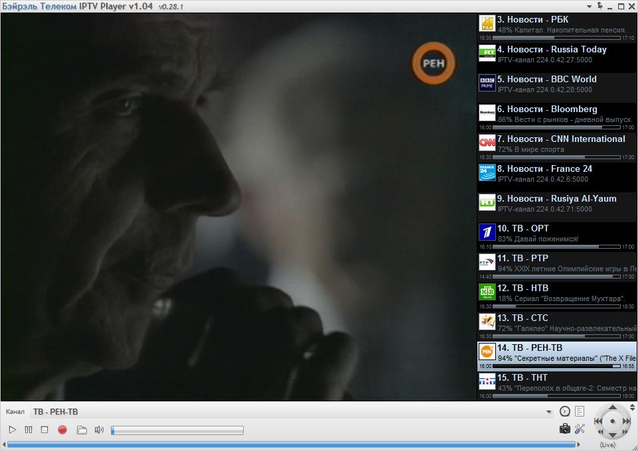
Task: Click the СТС channel logo
Action: click(487, 322)
